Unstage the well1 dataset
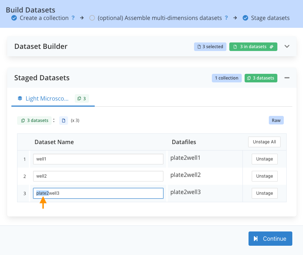The height and width of the screenshot is (255, 303). pyautogui.click(x=265, y=159)
